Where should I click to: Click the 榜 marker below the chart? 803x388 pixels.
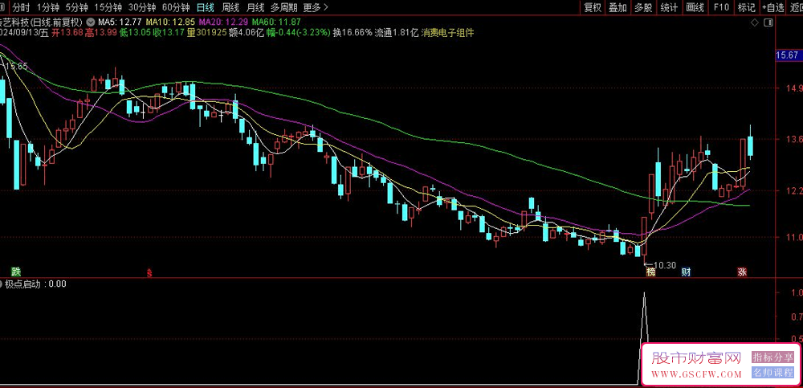[651, 272]
